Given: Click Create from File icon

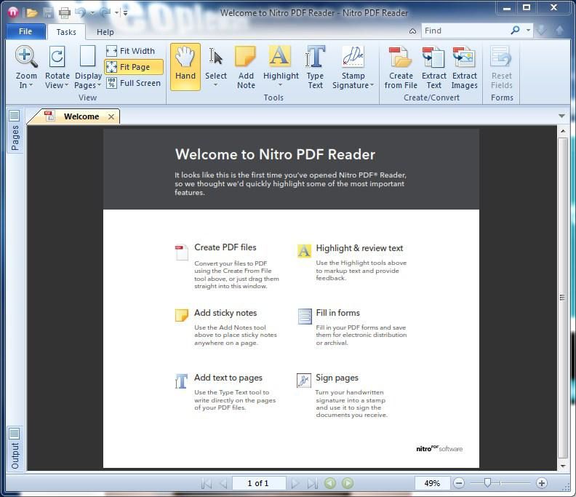Looking at the screenshot, I should [x=401, y=57].
